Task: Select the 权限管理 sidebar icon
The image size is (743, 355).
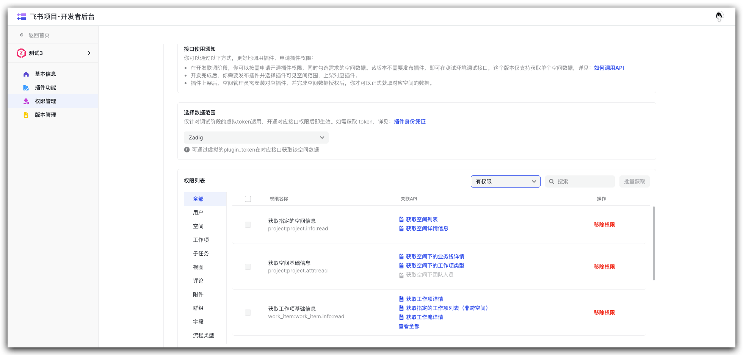Action: click(26, 101)
